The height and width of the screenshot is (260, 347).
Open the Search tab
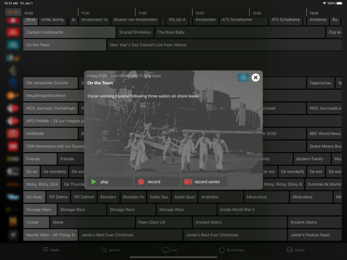(111, 250)
